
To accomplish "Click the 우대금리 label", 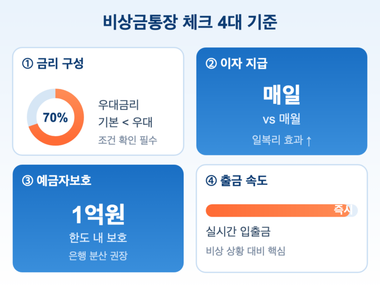I will [x=119, y=105].
